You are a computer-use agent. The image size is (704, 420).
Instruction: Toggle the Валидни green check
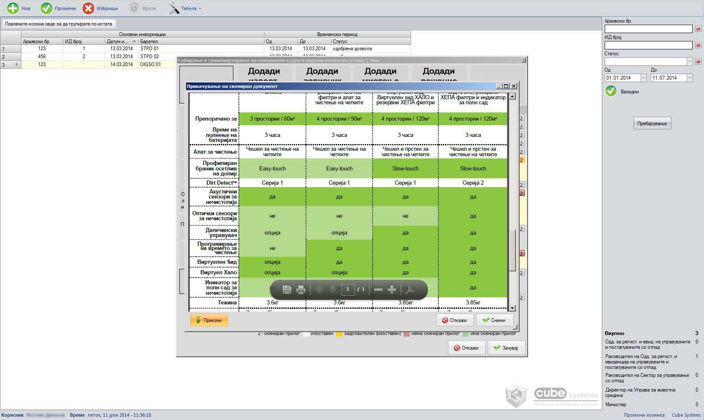click(x=611, y=91)
